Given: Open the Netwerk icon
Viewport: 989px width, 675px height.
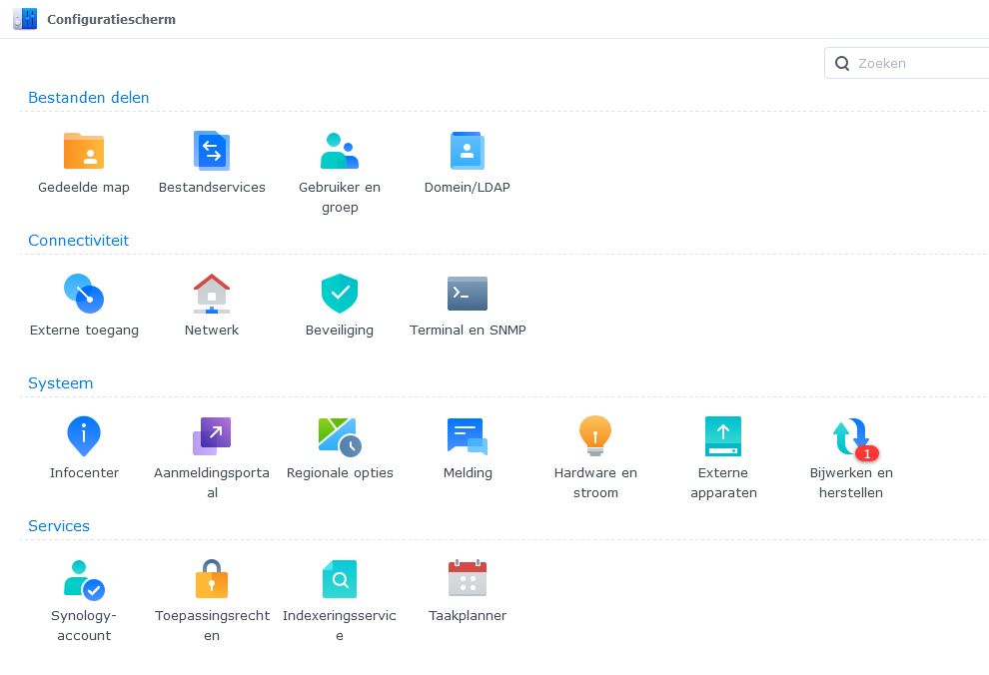Looking at the screenshot, I should tap(212, 295).
